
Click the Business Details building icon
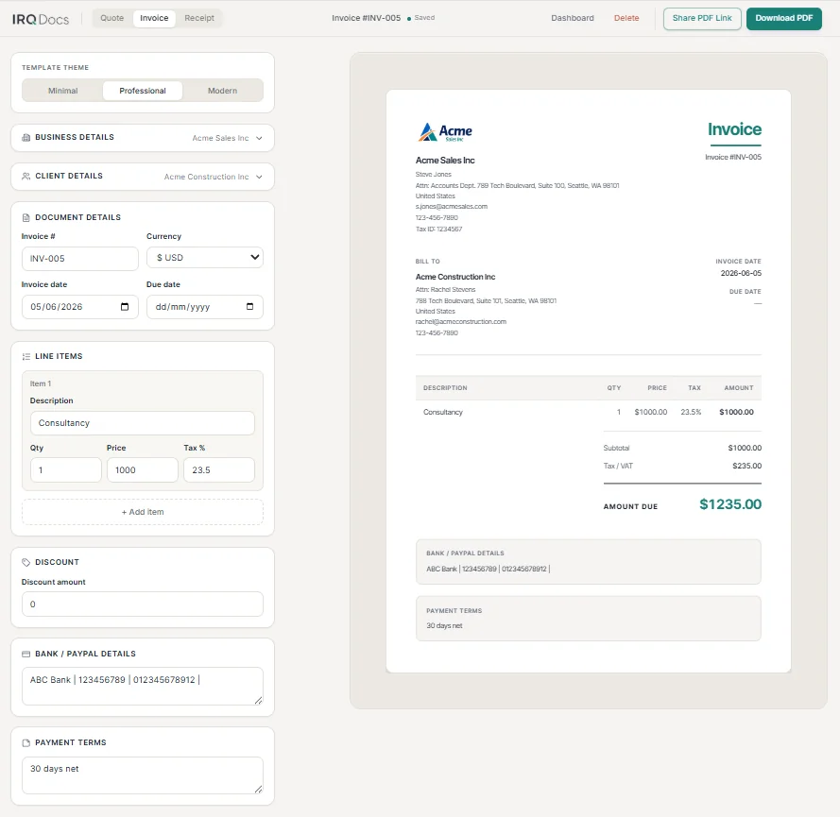point(26,138)
